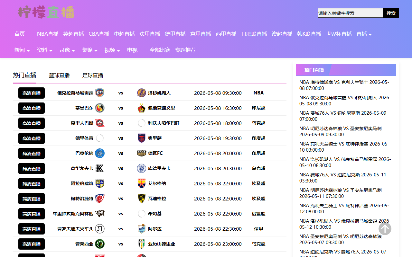
Task: Open the 韩K联直播 nav item
Action: tap(309, 34)
